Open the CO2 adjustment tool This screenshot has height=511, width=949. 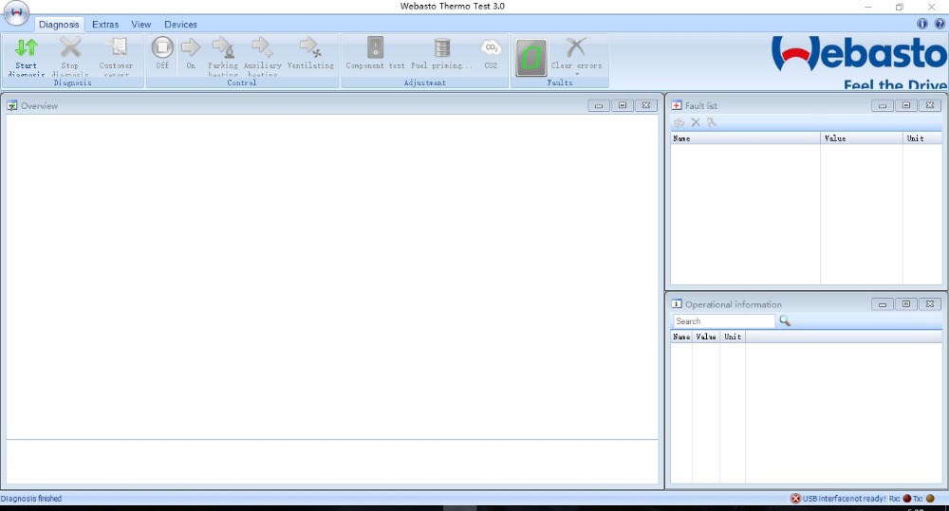[491, 47]
